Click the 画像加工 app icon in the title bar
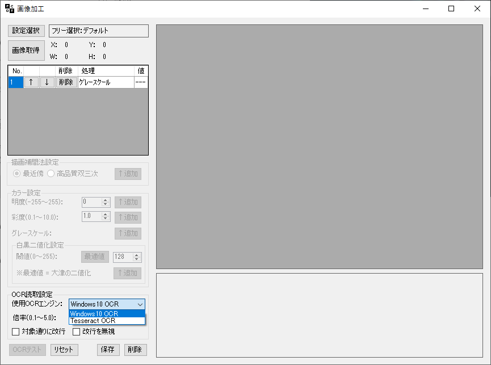This screenshot has width=491, height=365. tap(9, 9)
